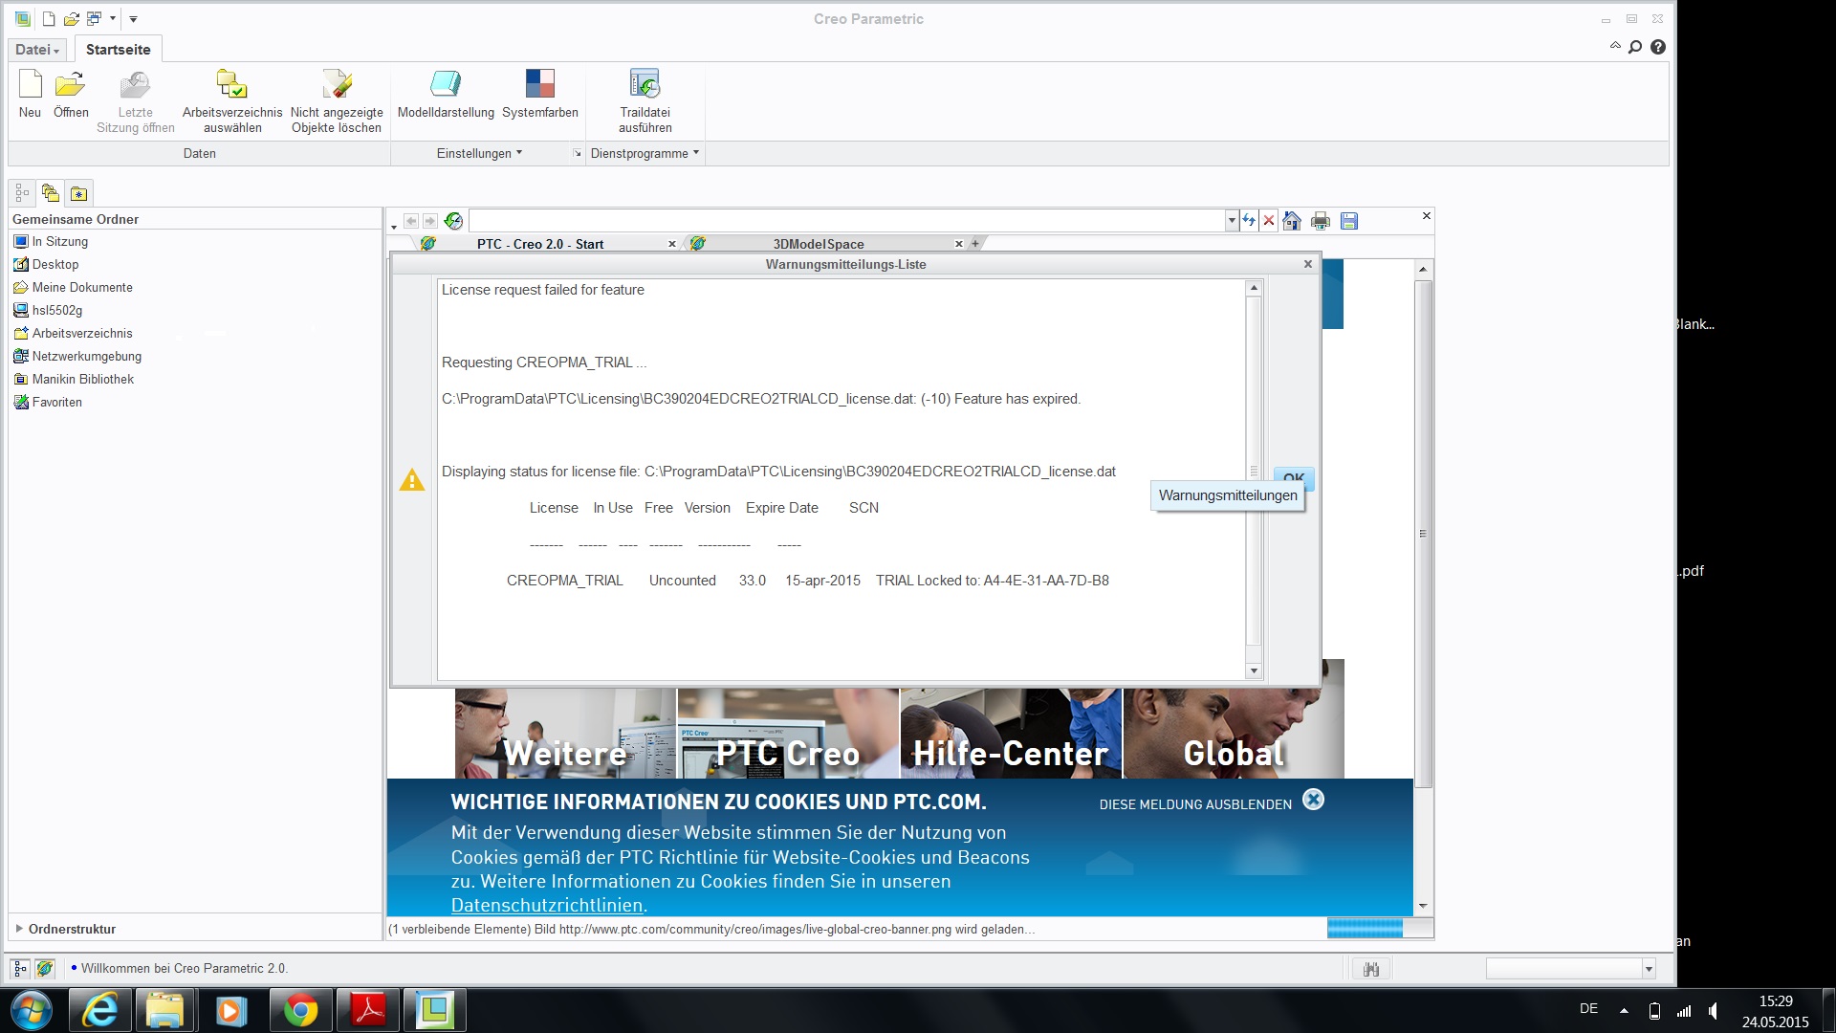This screenshot has height=1033, width=1836.
Task: Add a new browser tab
Action: coord(975,244)
